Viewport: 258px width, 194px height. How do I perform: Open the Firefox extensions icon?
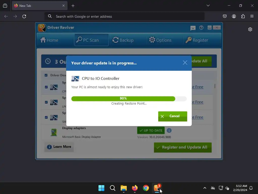[x=243, y=16]
